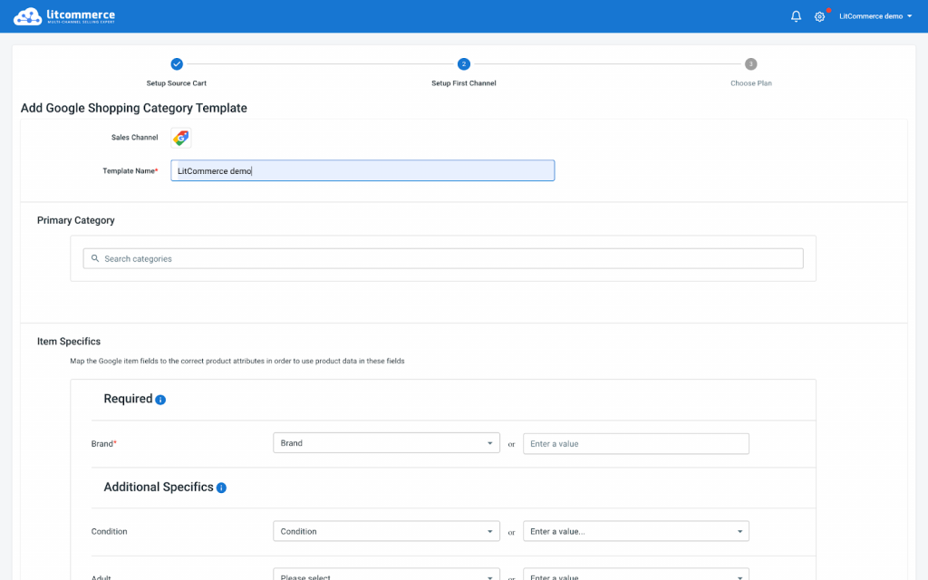
Task: Click the info icon beside Additional Specifics
Action: [221, 488]
